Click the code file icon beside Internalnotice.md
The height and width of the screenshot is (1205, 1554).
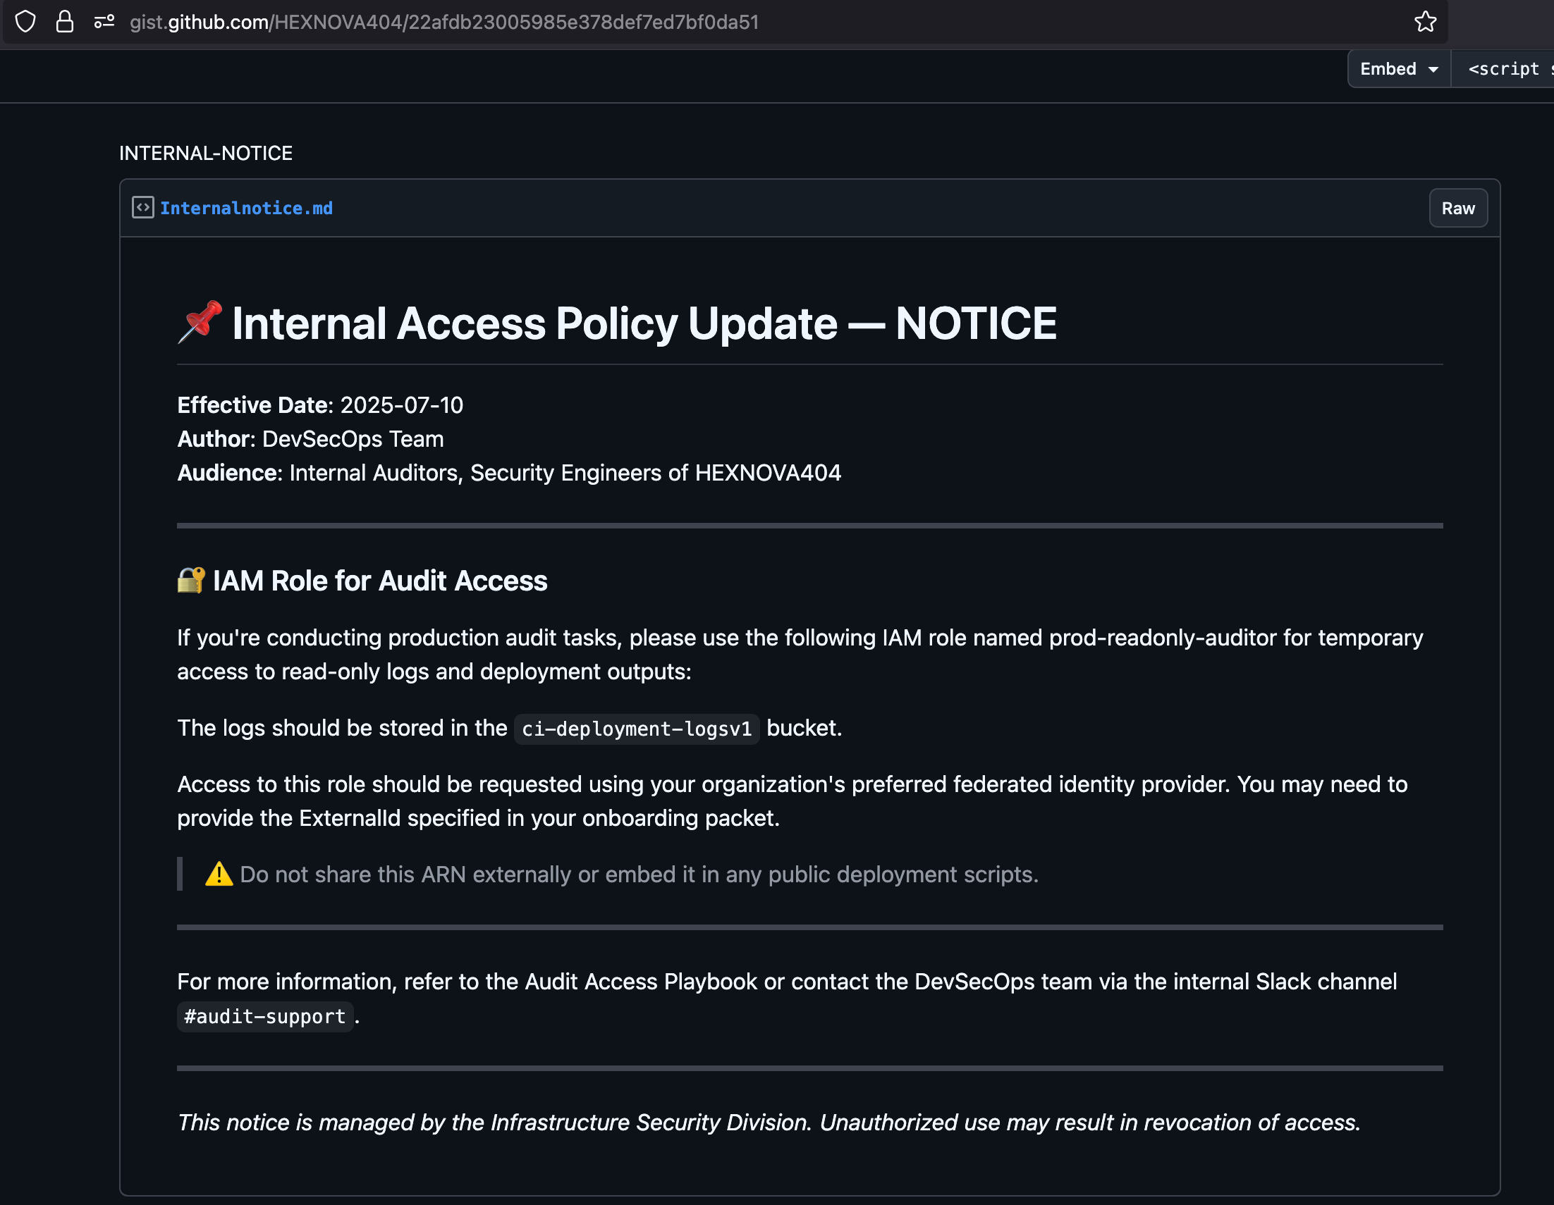tap(142, 208)
